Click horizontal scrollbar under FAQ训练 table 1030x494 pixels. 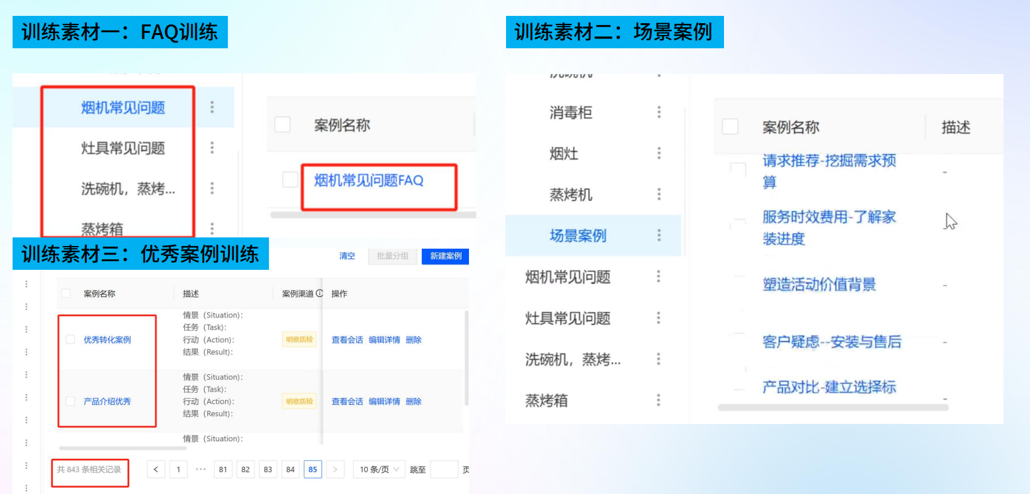pyautogui.click(x=373, y=215)
